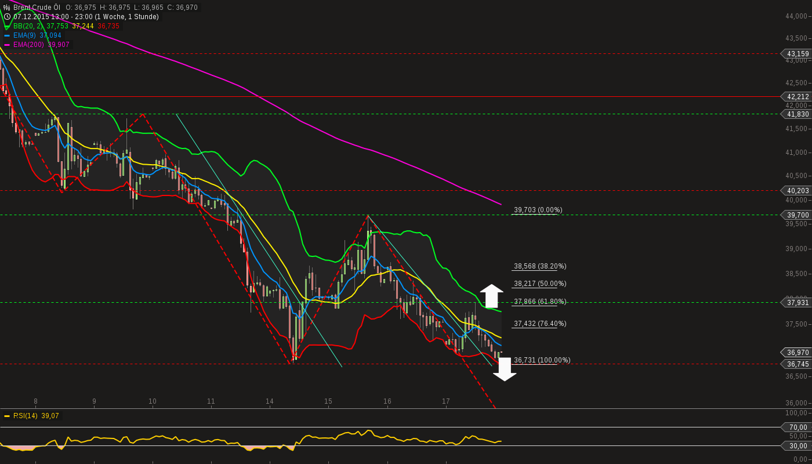Viewport: 812px width, 464px height.
Task: Click the 40,500 price axis label
Action: 796,176
